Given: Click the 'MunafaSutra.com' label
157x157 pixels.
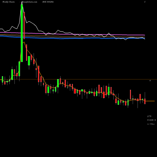Looking at the screenshot, I should pyautogui.click(x=29, y=2).
